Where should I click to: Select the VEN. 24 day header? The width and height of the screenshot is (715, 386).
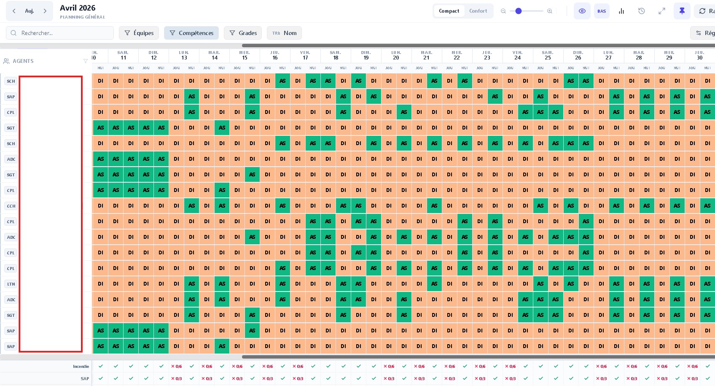click(518, 55)
